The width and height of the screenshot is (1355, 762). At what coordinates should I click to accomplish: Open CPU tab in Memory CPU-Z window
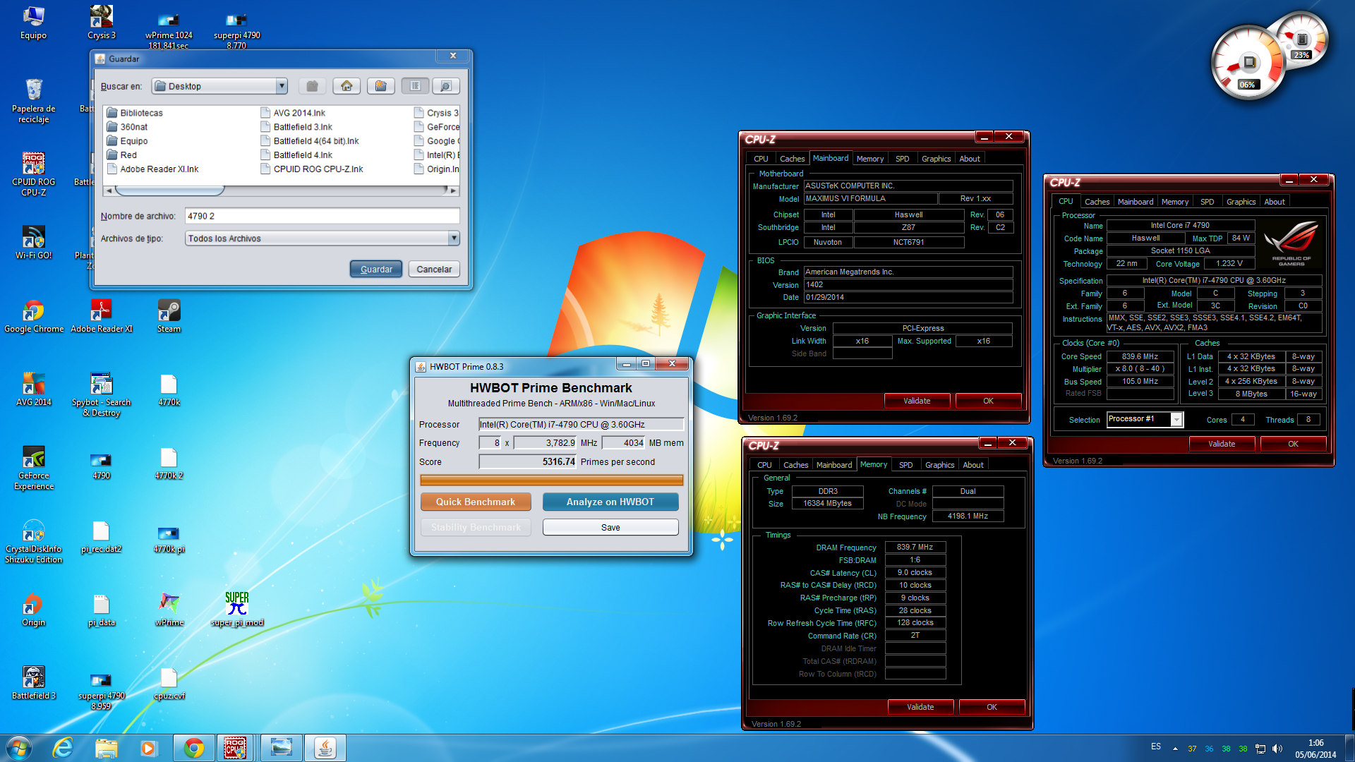(764, 465)
